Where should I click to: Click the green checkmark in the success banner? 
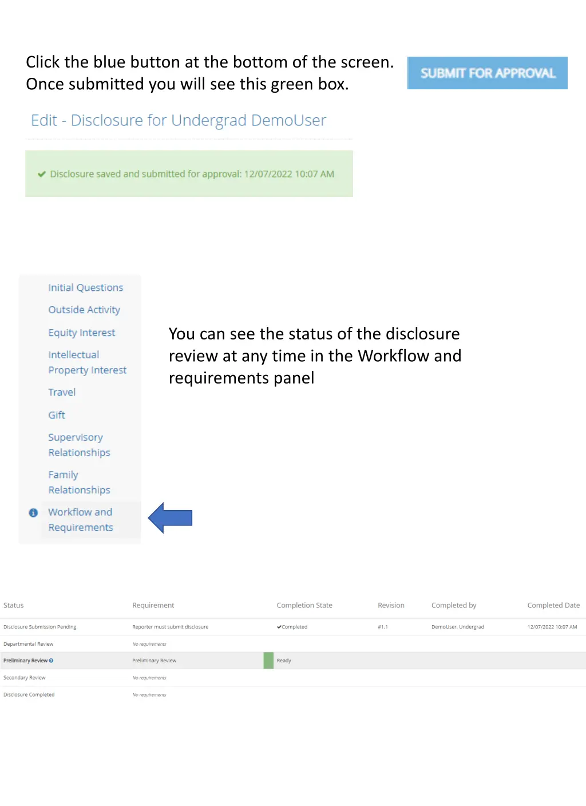point(42,174)
